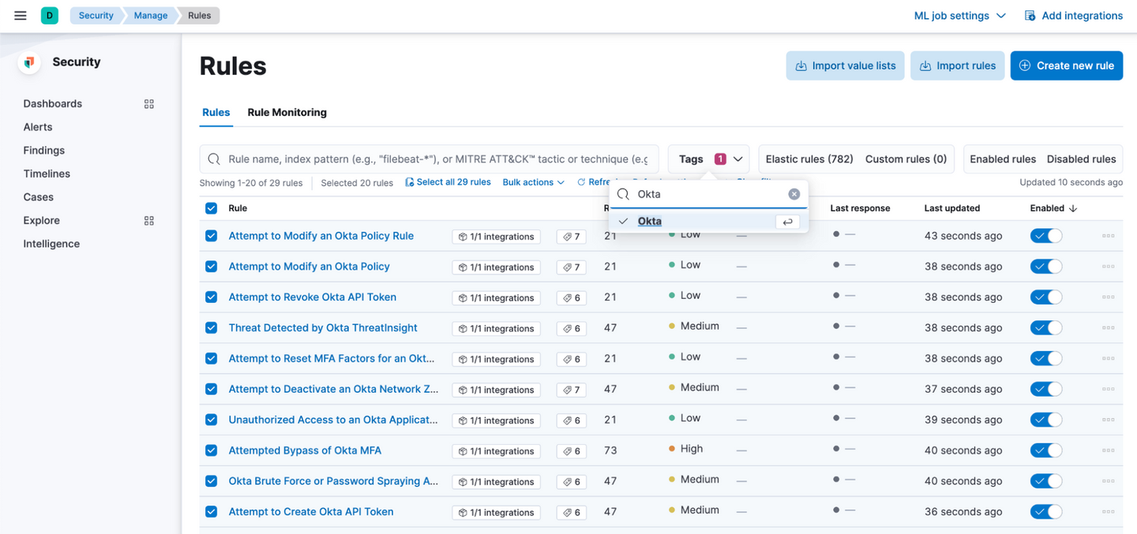Viewport: 1137px width, 534px height.
Task: Click the Create new rule button
Action: (1066, 66)
